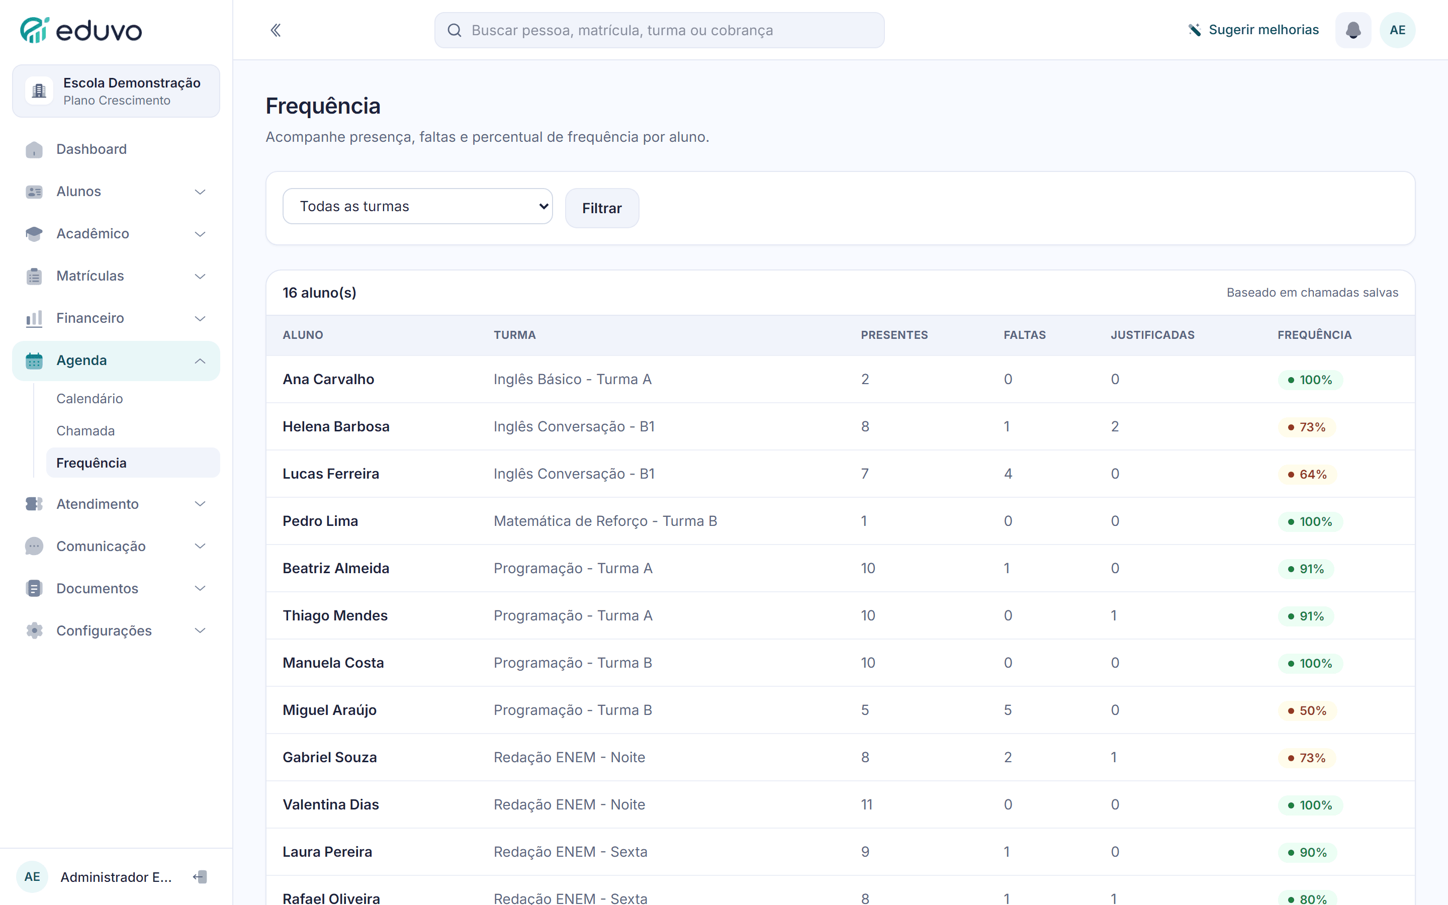This screenshot has height=905, width=1448.
Task: Click the search magnifier icon
Action: (x=454, y=30)
